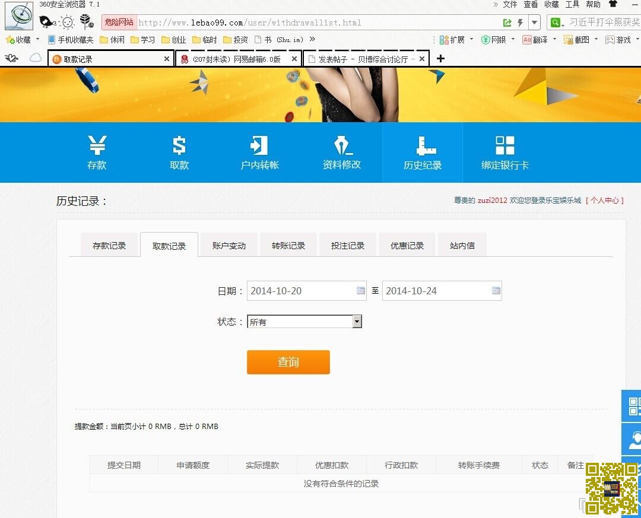The width and height of the screenshot is (641, 518).
Task: Open the 学习 bookmark folder
Action: [142, 40]
